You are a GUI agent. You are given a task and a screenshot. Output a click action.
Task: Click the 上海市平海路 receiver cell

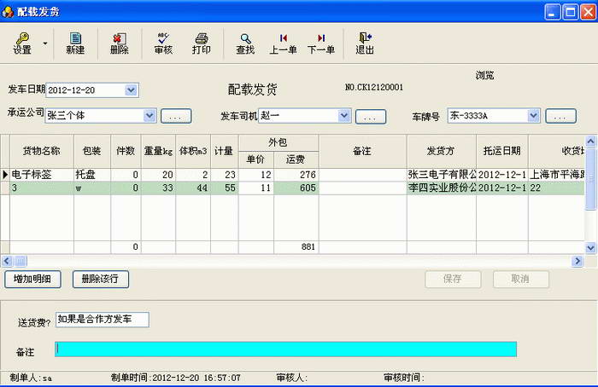point(557,175)
